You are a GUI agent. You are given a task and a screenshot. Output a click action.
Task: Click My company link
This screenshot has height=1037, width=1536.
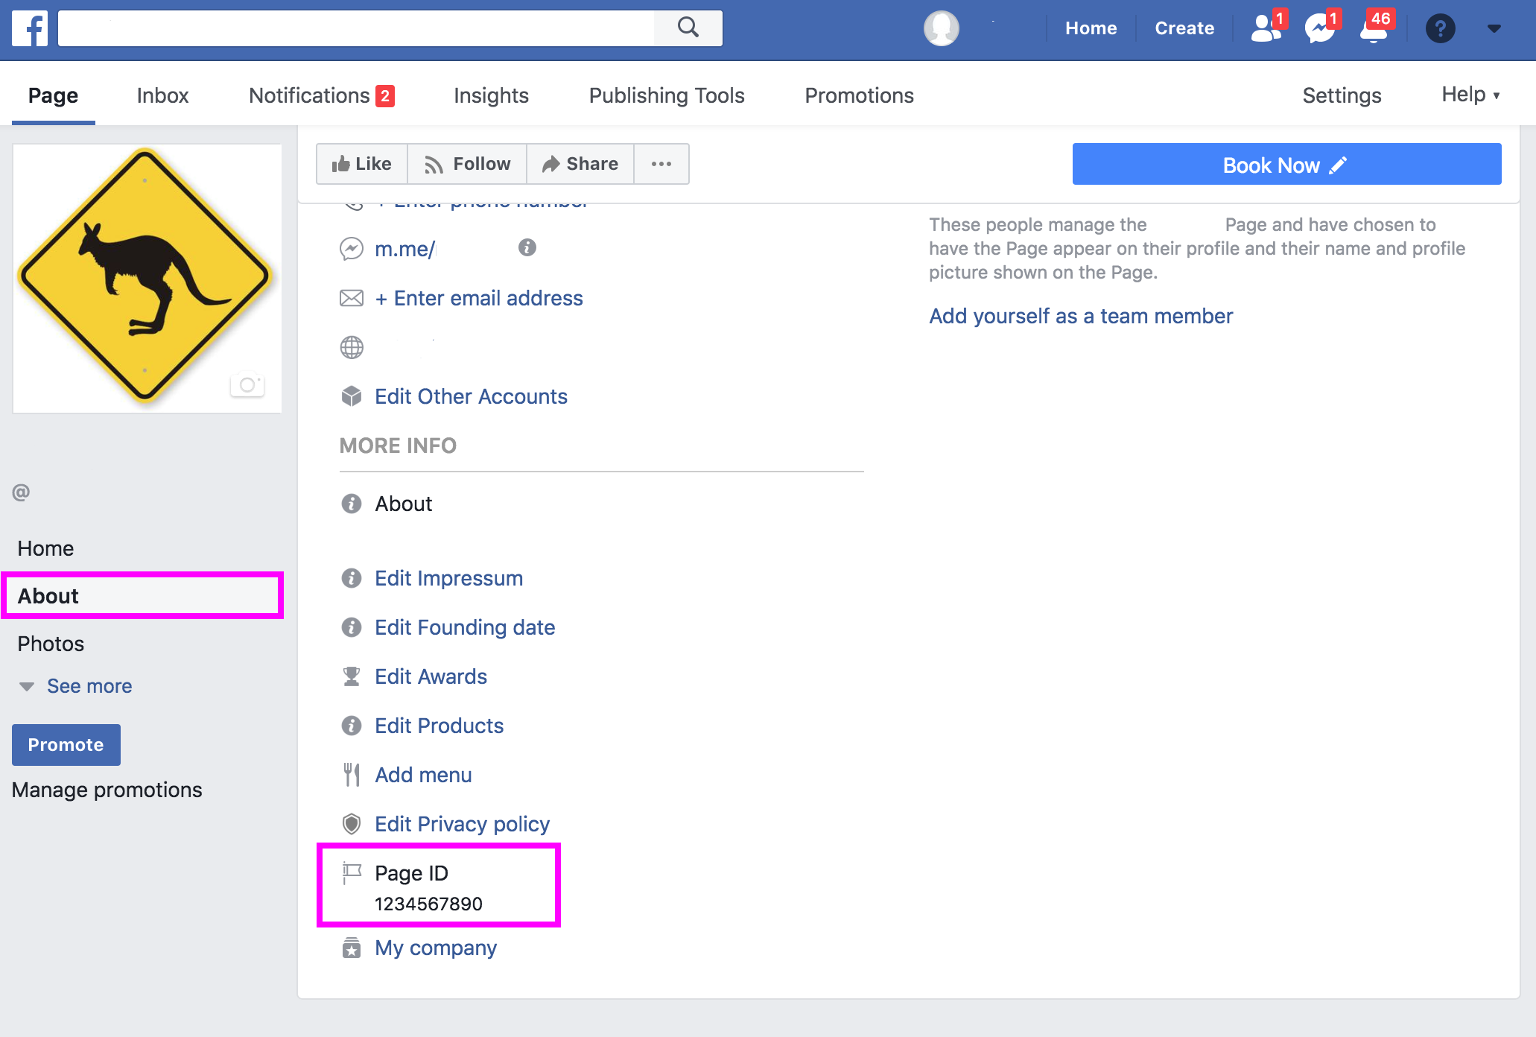(x=436, y=948)
